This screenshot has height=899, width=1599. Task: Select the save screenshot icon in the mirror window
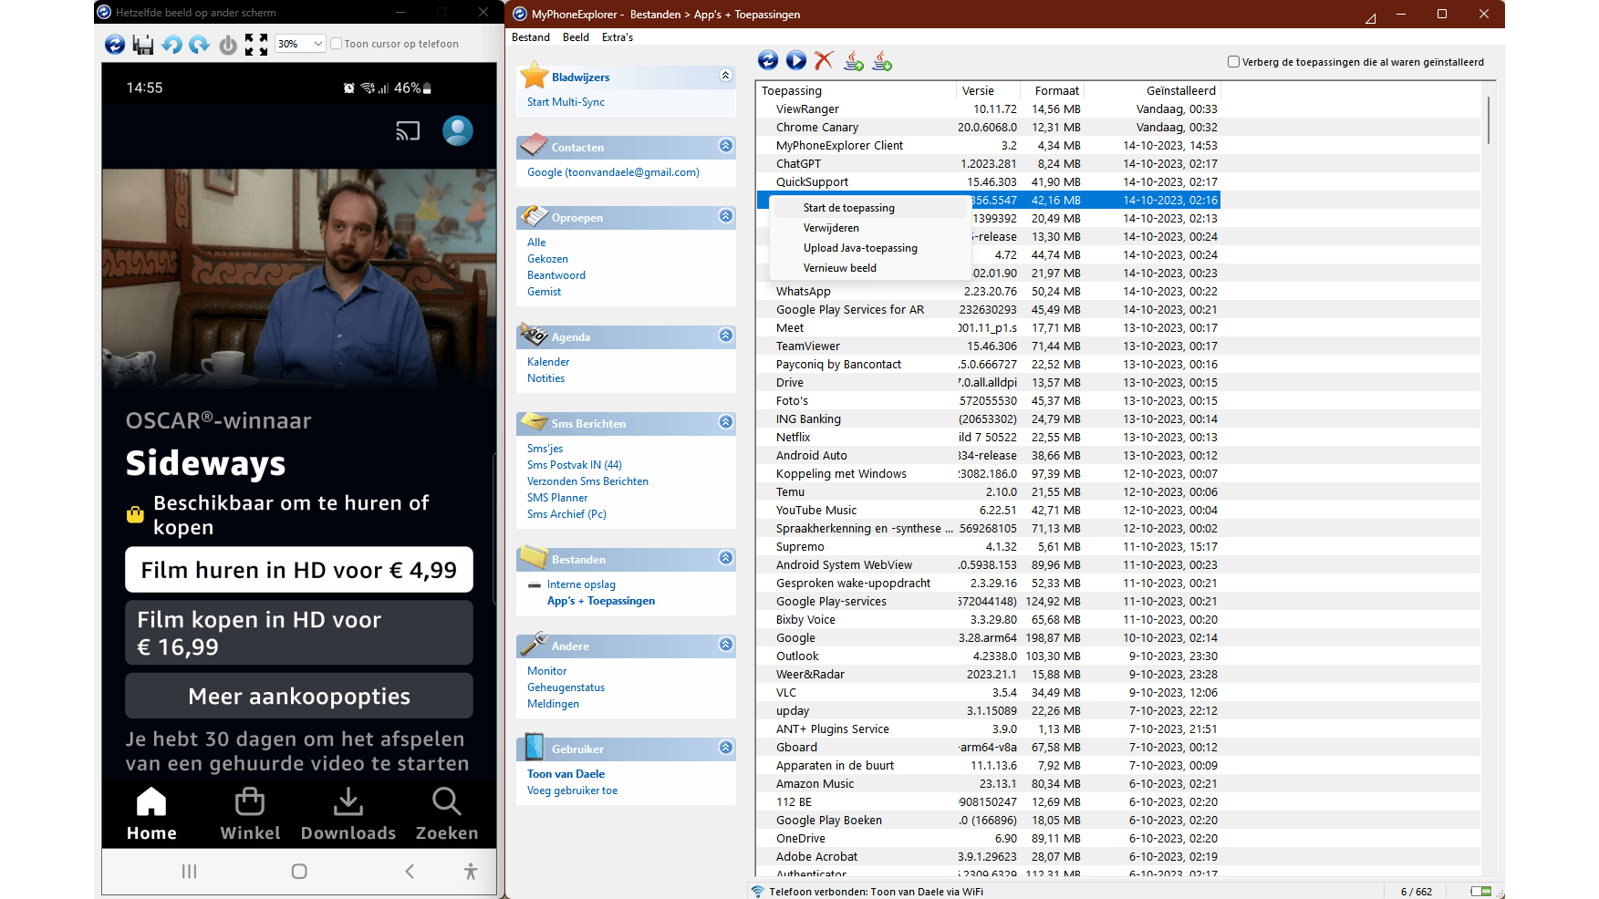click(143, 43)
